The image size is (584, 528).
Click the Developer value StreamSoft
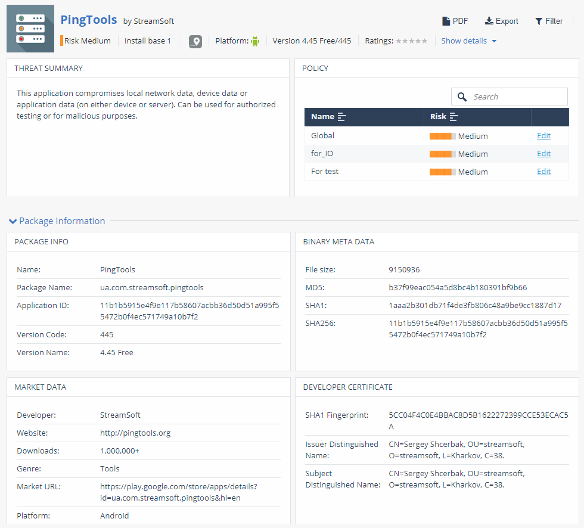tap(120, 415)
